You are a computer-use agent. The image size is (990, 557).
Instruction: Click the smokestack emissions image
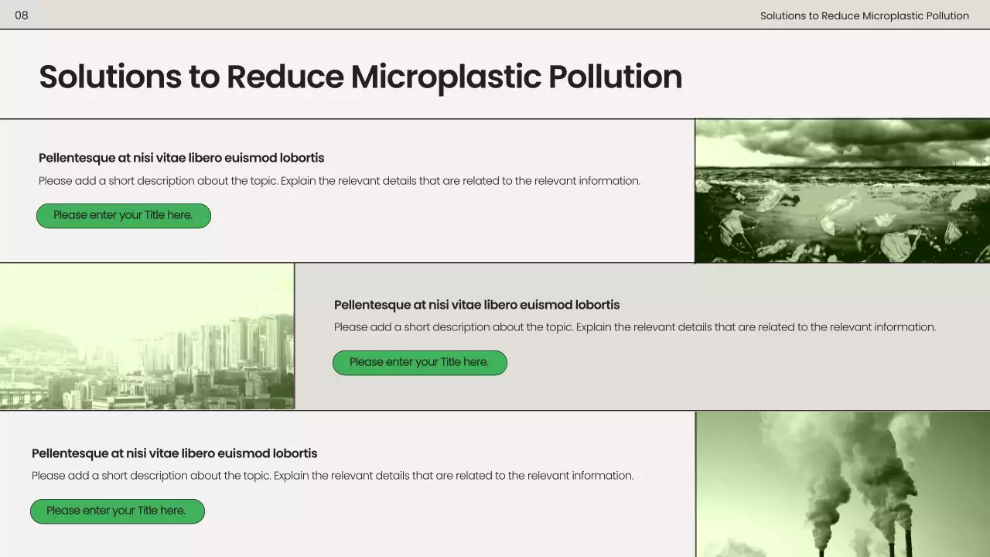843,484
